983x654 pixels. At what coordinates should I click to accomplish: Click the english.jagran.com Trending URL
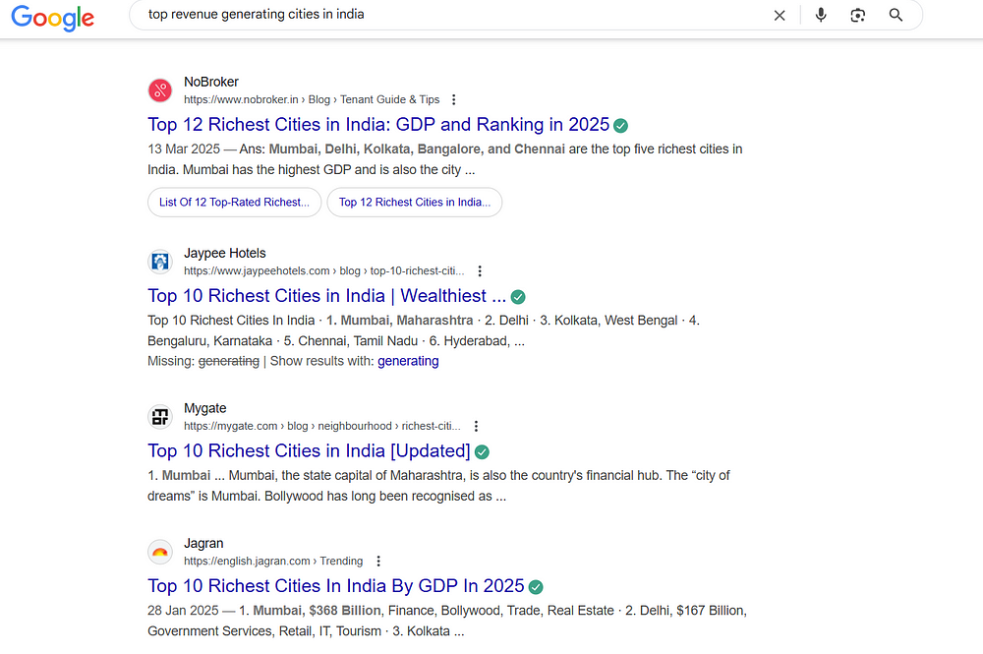tap(273, 562)
